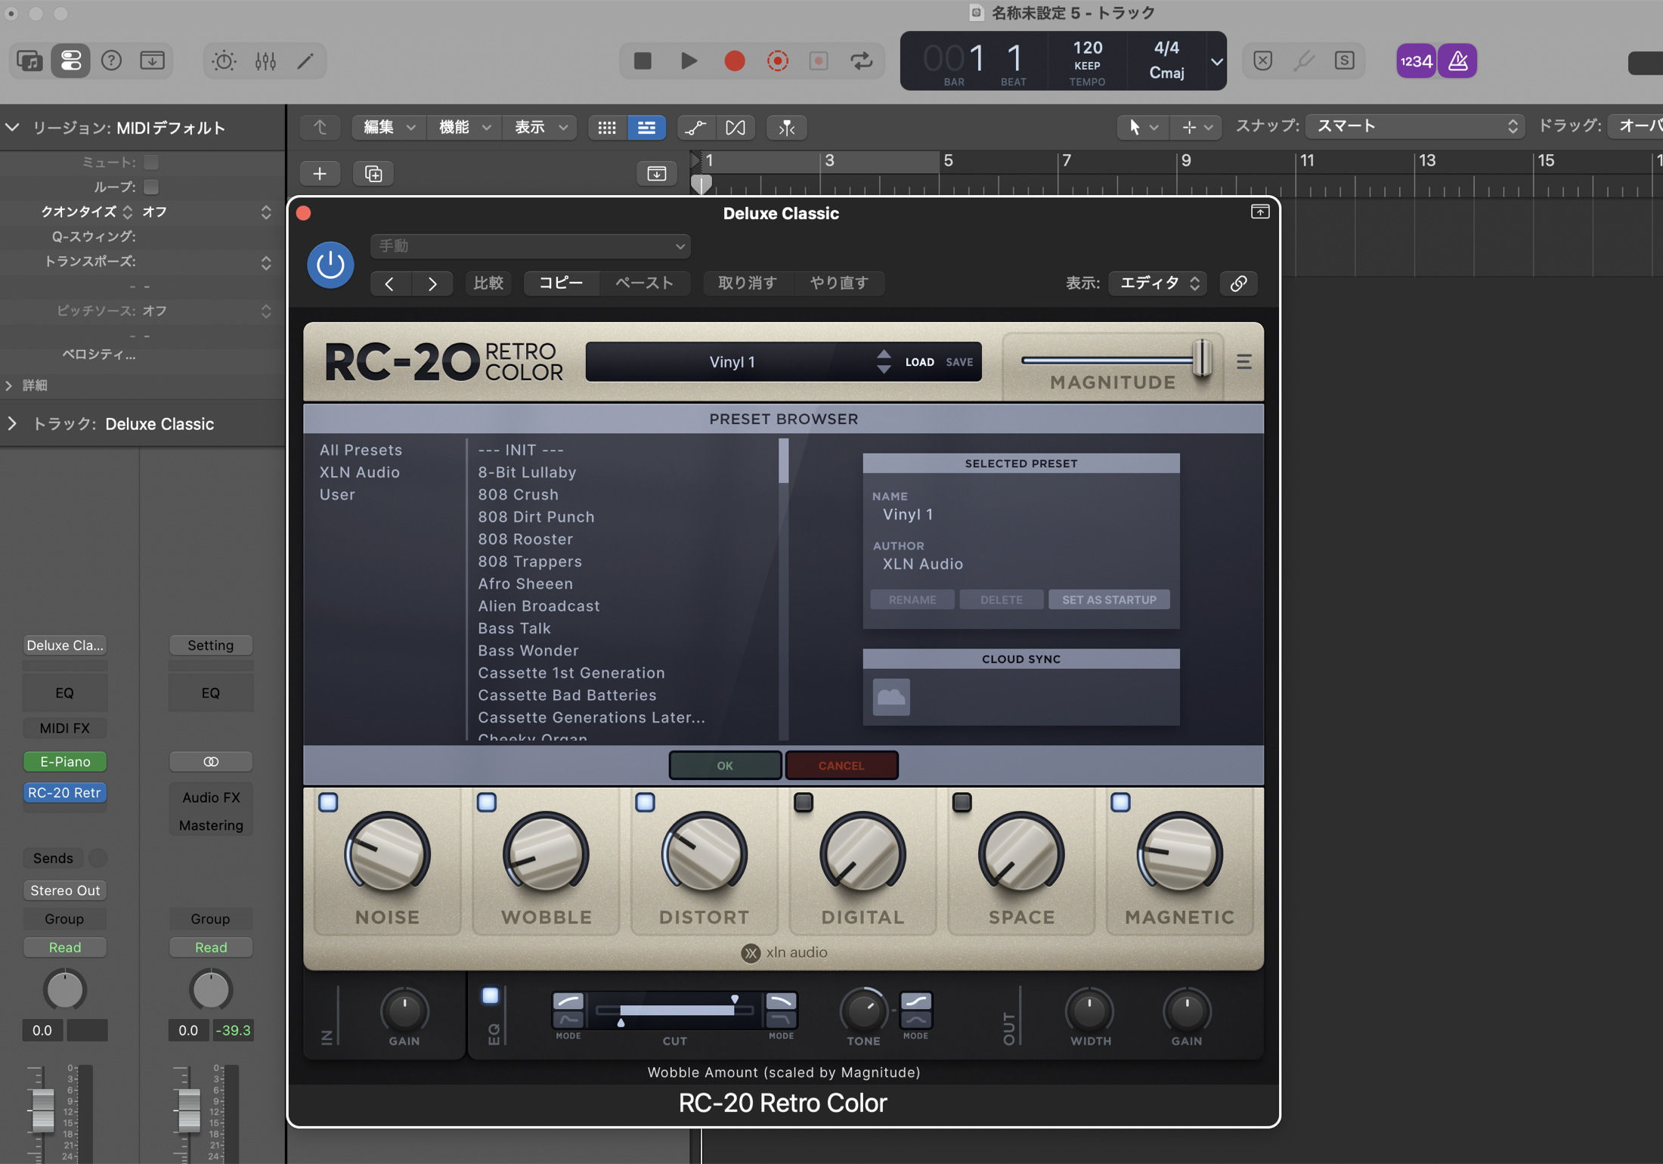This screenshot has width=1663, height=1164.
Task: Open the 表示 エディタ view dropdown
Action: 1157,283
